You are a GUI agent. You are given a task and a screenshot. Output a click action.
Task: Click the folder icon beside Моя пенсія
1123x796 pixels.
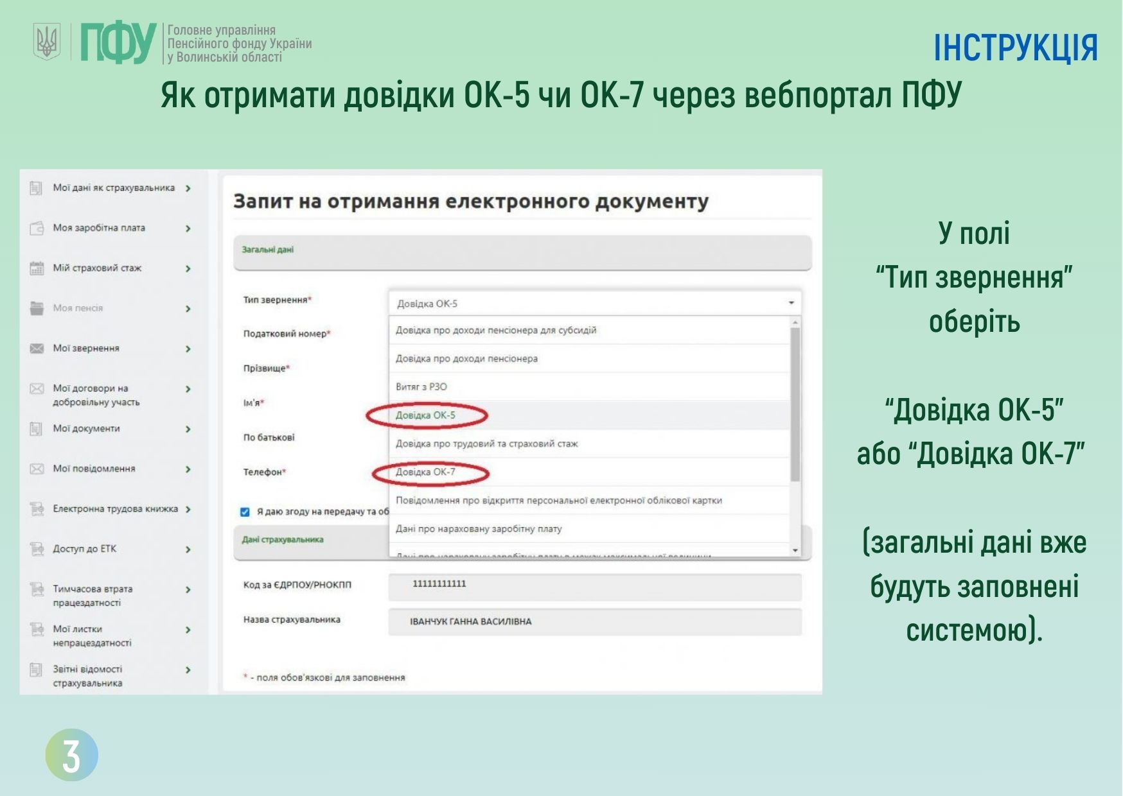37,308
